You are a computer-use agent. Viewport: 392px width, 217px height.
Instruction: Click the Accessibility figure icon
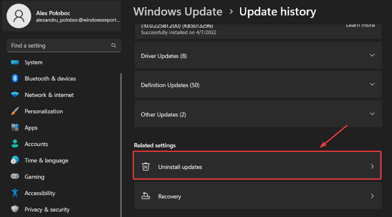coord(15,193)
